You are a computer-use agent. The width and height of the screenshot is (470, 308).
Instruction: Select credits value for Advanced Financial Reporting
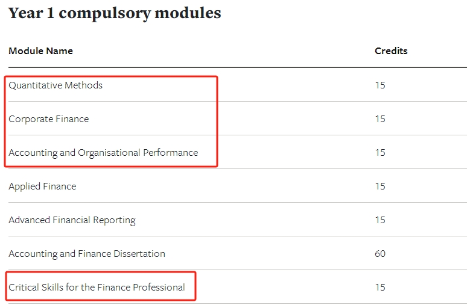(380, 220)
